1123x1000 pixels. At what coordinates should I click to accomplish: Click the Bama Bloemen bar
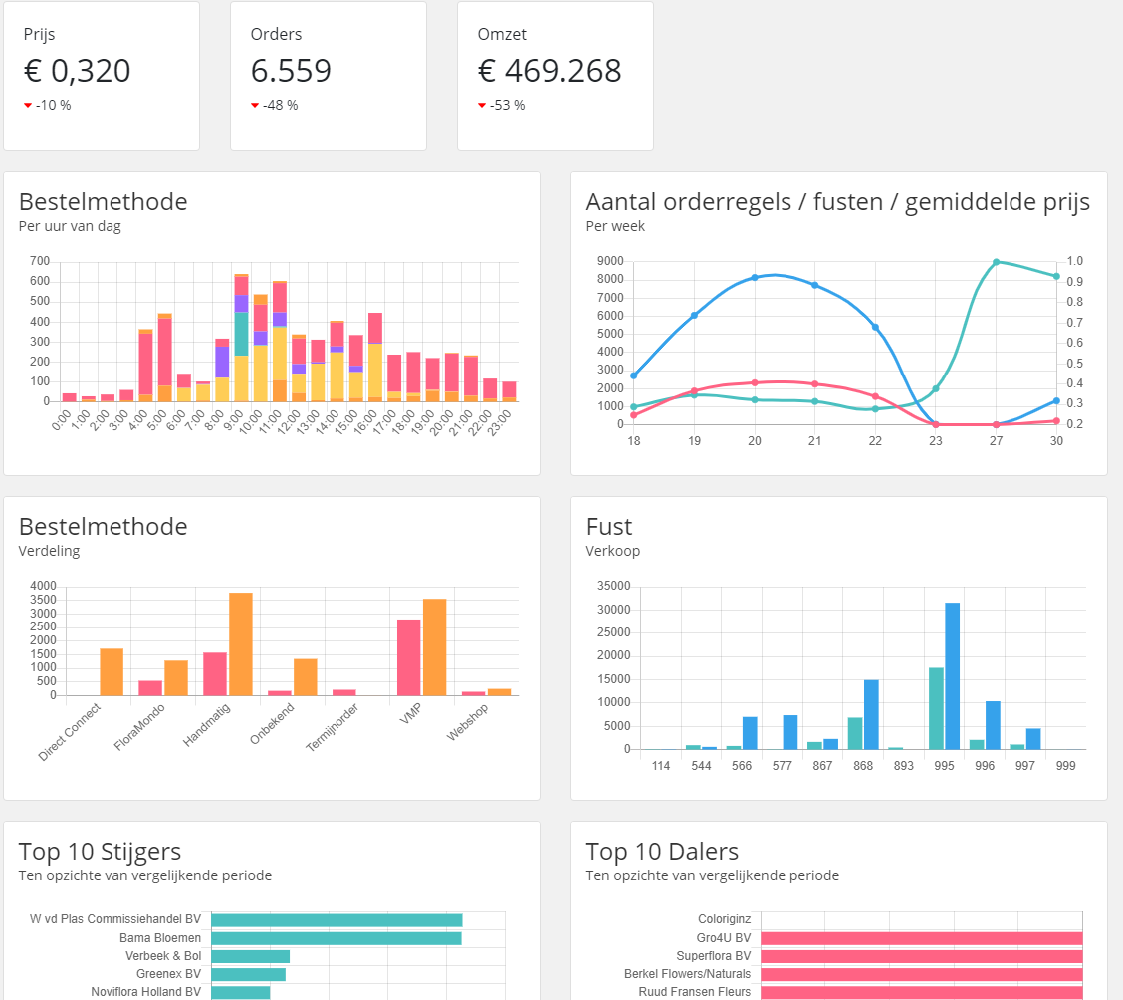click(337, 938)
